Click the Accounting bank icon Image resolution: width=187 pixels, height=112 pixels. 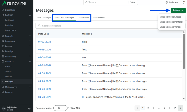click(x=3, y=56)
